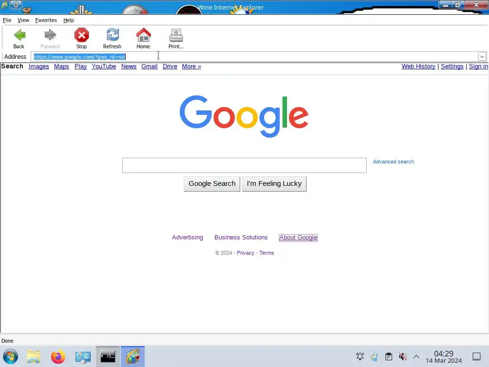
Task: Open the YouTube link
Action: (104, 66)
